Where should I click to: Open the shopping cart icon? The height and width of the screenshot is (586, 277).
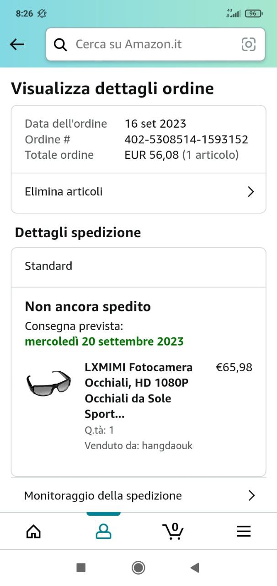pyautogui.click(x=173, y=531)
